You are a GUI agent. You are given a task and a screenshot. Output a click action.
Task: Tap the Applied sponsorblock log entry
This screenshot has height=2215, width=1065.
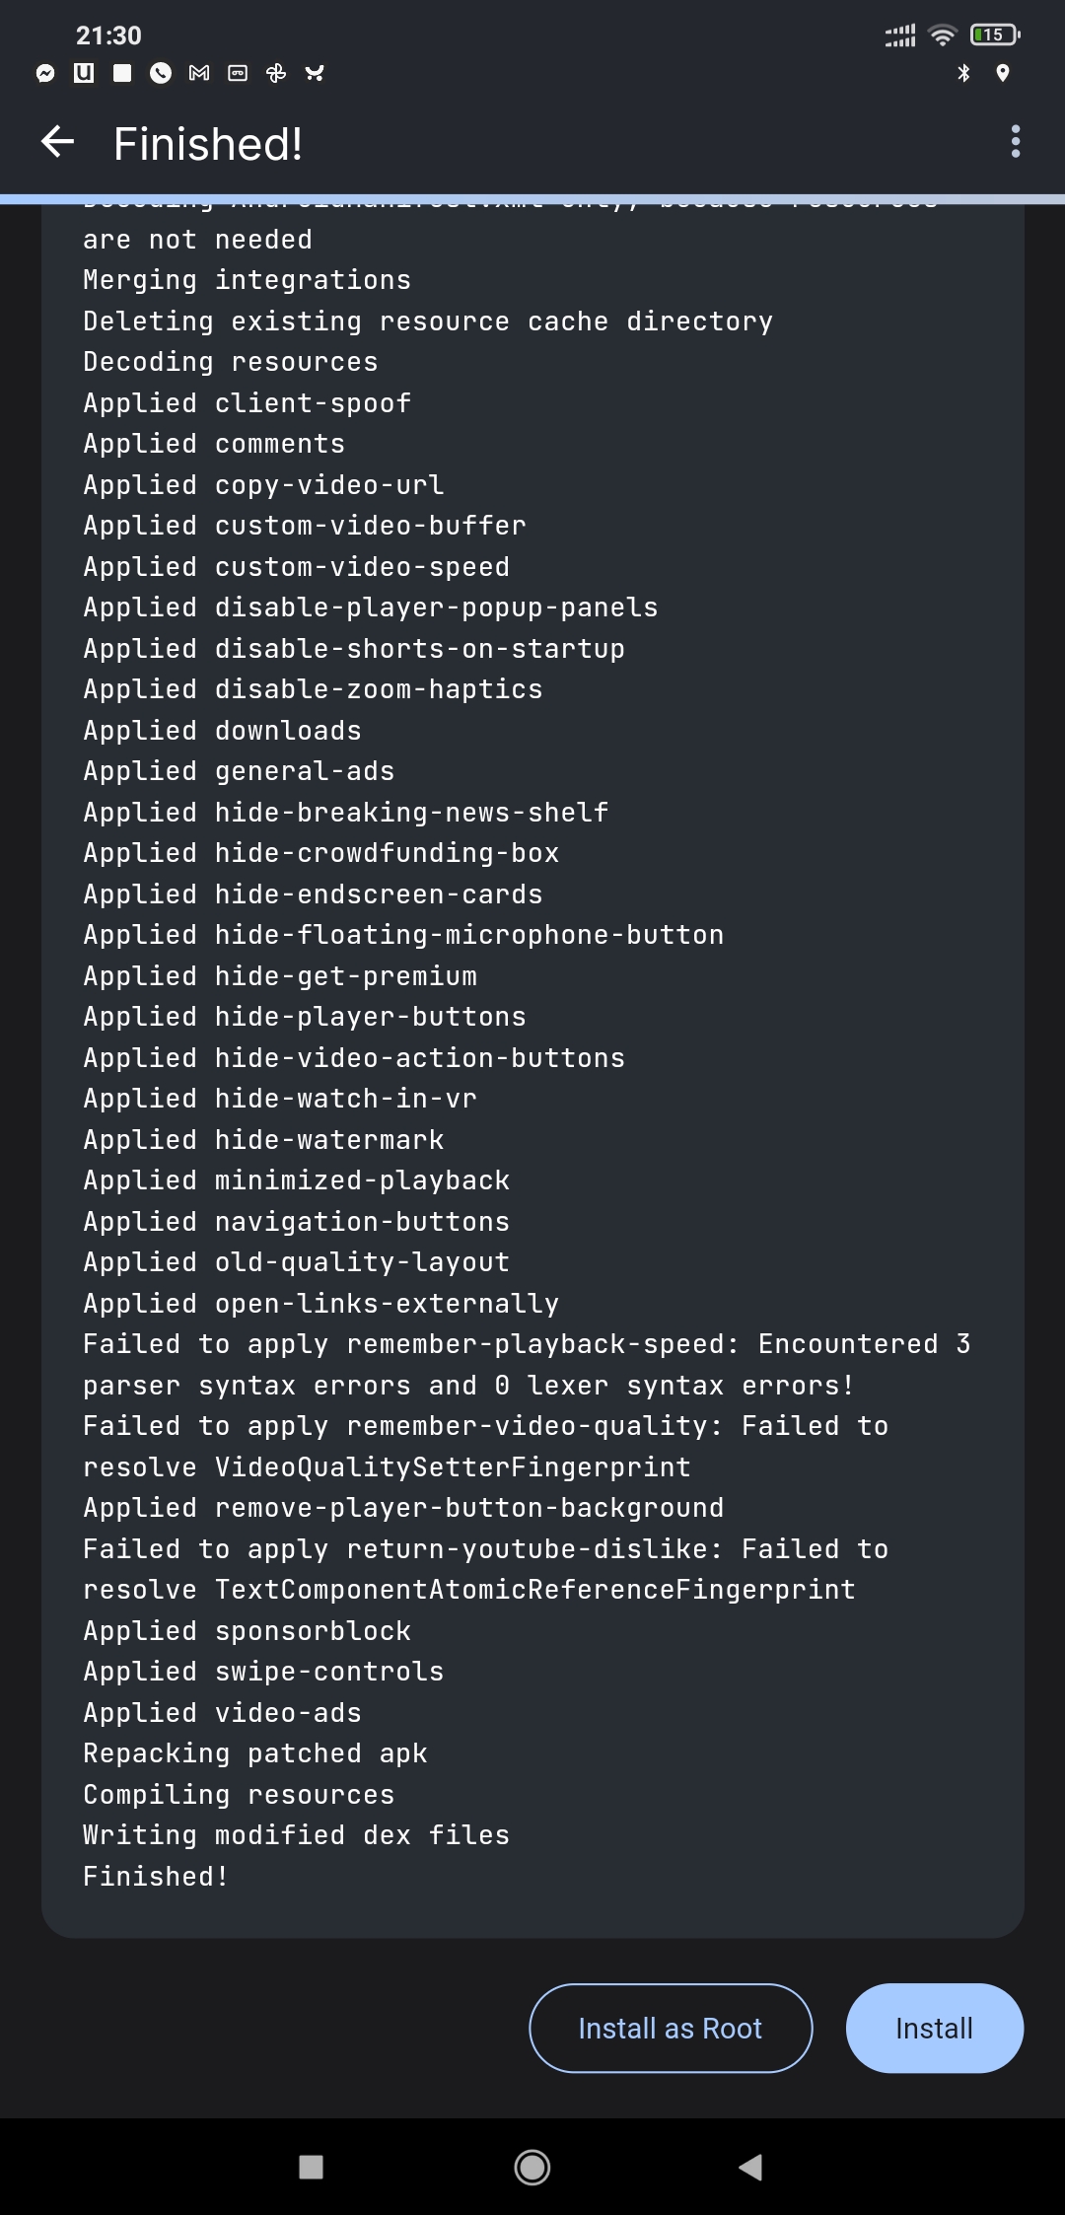pos(247,1630)
